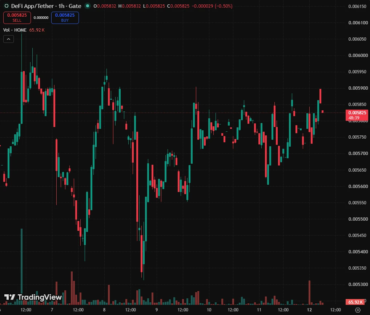The image size is (370, 315).
Task: Click the date label 11 on the time axis
Action: coord(259,310)
